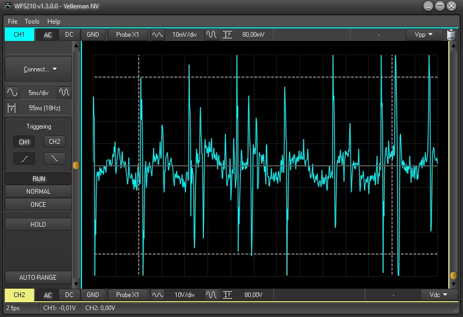Viewport: 463px width, 317px height.
Task: Toggle CH1 cursor measurement marker icon
Action: 228,35
